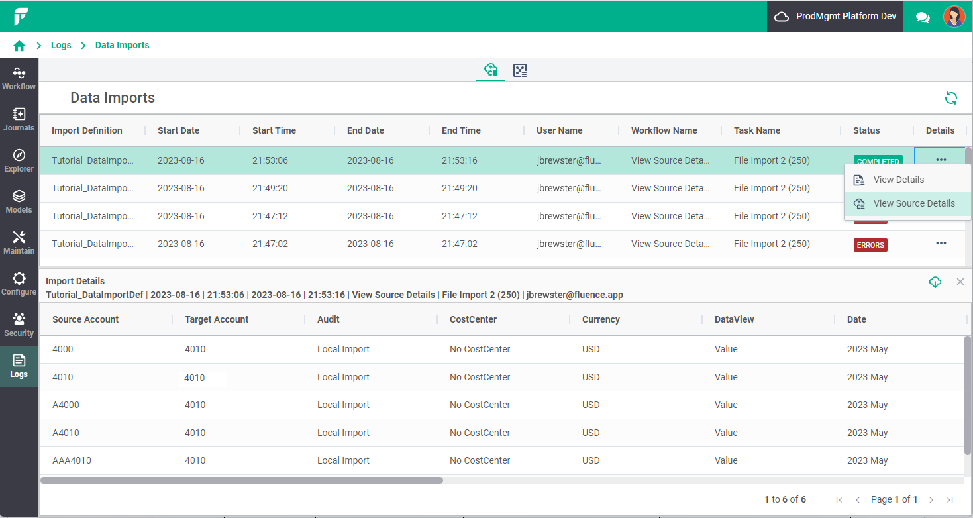Open Security in the sidebar
The width and height of the screenshot is (973, 518).
tap(19, 325)
